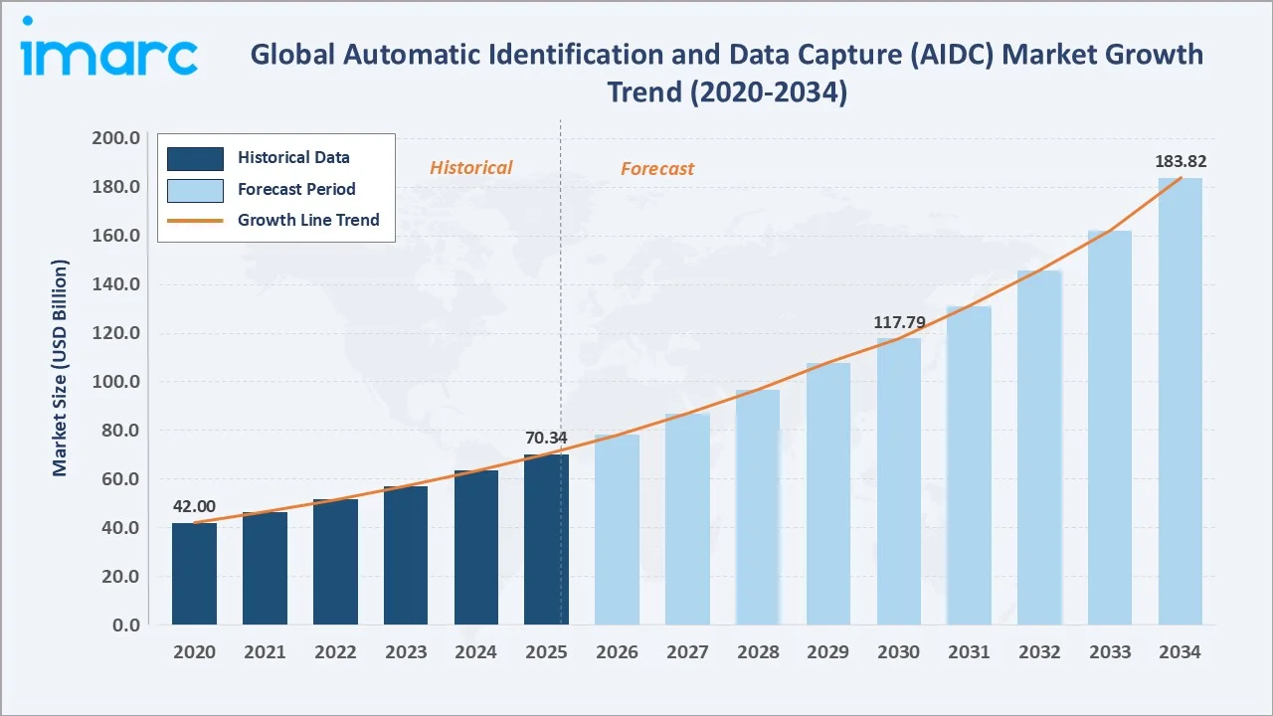This screenshot has width=1273, height=716.
Task: Click the imarc logo
Action: click(109, 47)
